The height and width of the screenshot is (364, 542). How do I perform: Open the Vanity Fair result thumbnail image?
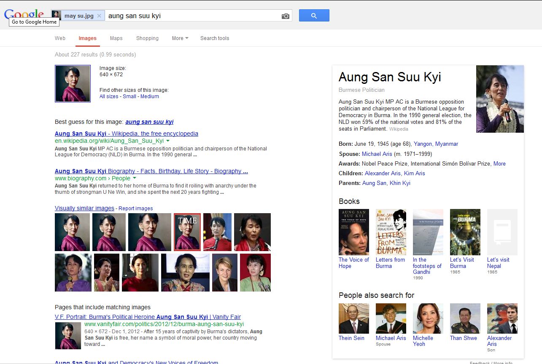(x=68, y=336)
